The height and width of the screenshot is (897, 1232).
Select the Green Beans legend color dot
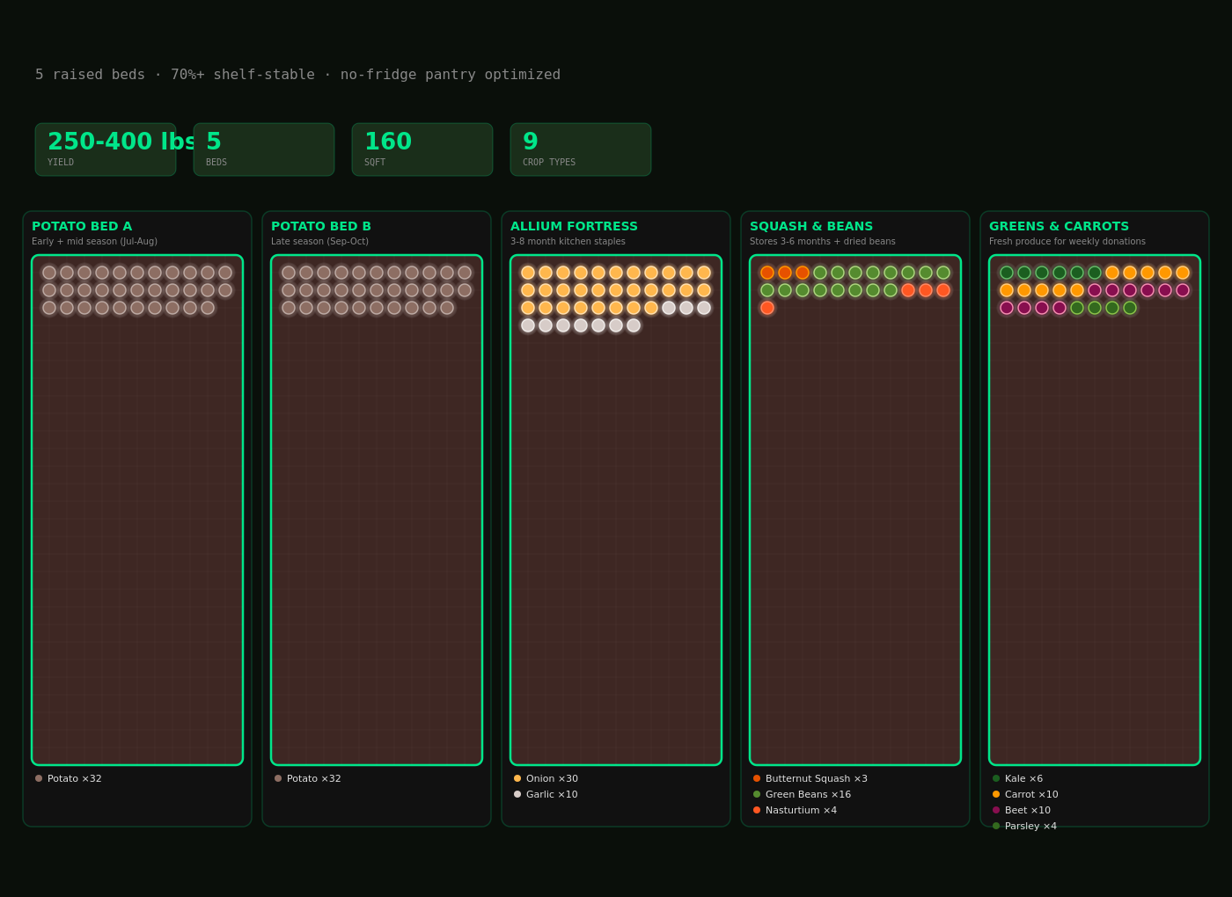coord(757,794)
